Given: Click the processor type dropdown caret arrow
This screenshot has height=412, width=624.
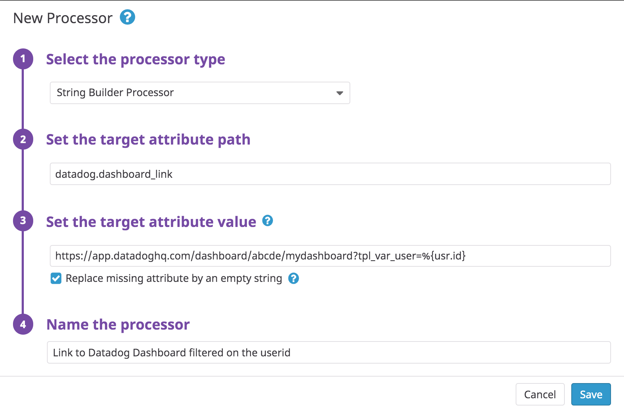Looking at the screenshot, I should 339,93.
